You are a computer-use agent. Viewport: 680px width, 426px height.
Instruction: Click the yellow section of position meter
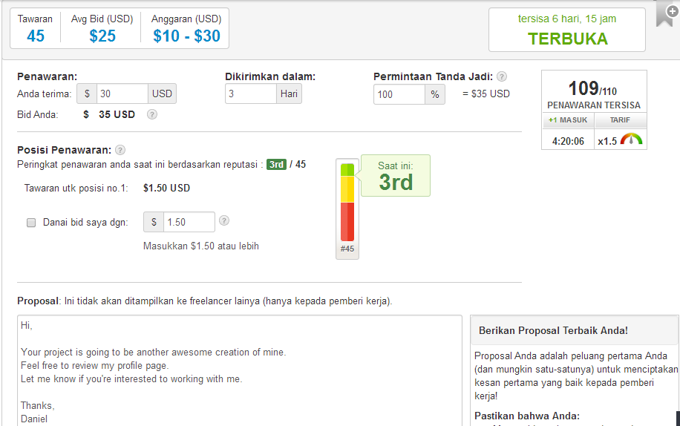pyautogui.click(x=347, y=189)
